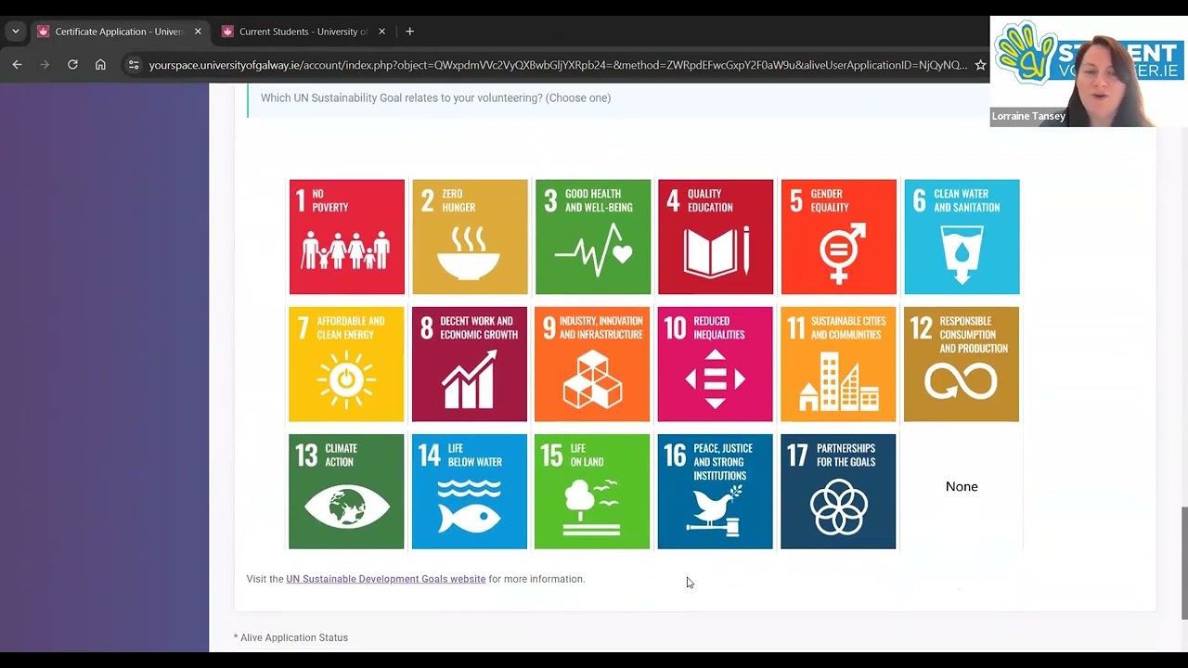Switch to Certificate Application browser tab
Image resolution: width=1188 pixels, height=668 pixels.
pyautogui.click(x=119, y=32)
